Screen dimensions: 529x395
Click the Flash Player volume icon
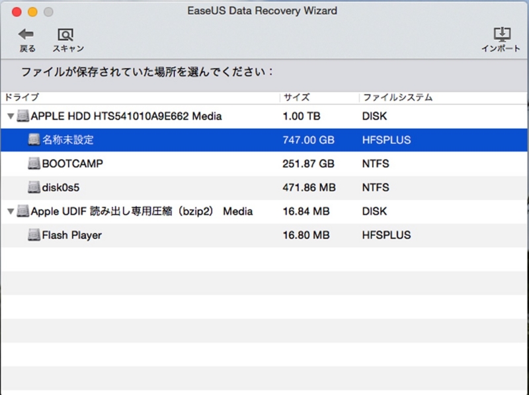click(34, 235)
